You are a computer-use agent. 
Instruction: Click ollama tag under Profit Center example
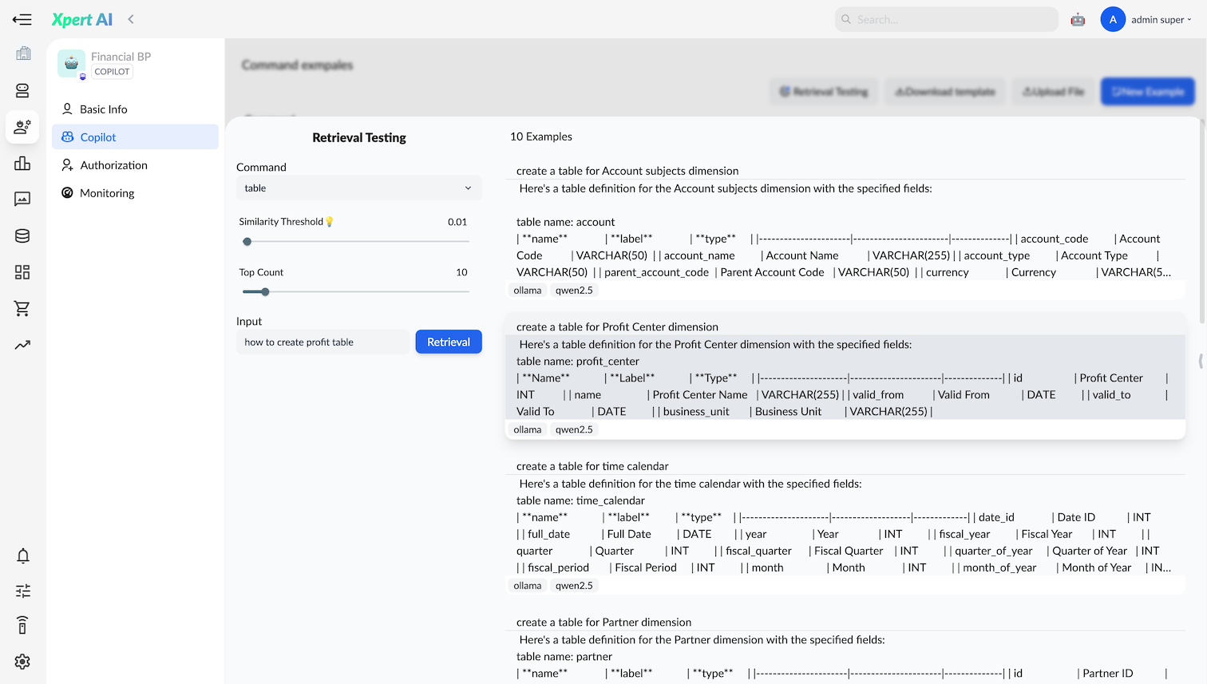(528, 429)
